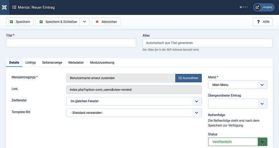This screenshot has height=148, width=279.
Task: Open the Menü dropdown showing Main Menu
Action: (x=237, y=85)
